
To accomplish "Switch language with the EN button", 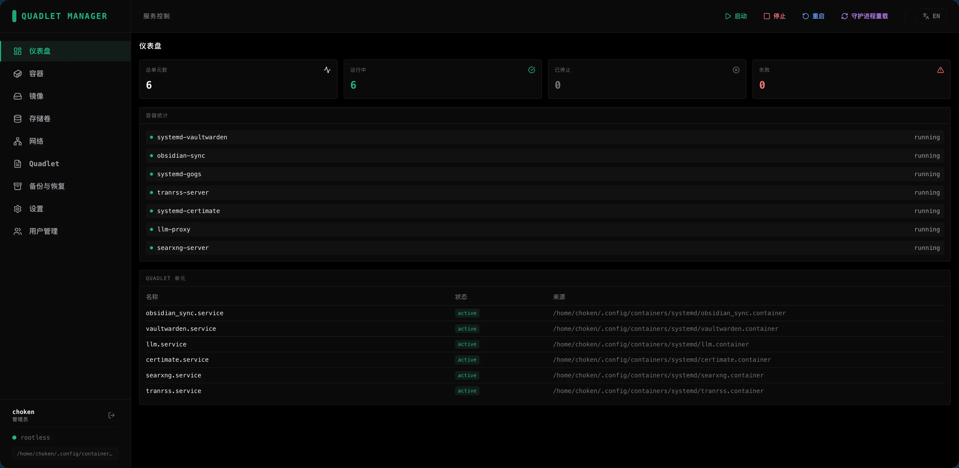I will [931, 16].
